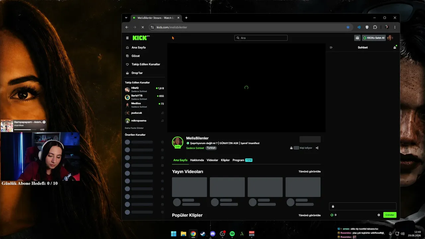Open HilalQ's channel avatar in sidebar

(x=127, y=90)
